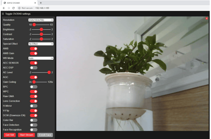Close the ESP32 OV2460 browser tab
Viewport: 211px width, 139px height.
(x=35, y=3)
